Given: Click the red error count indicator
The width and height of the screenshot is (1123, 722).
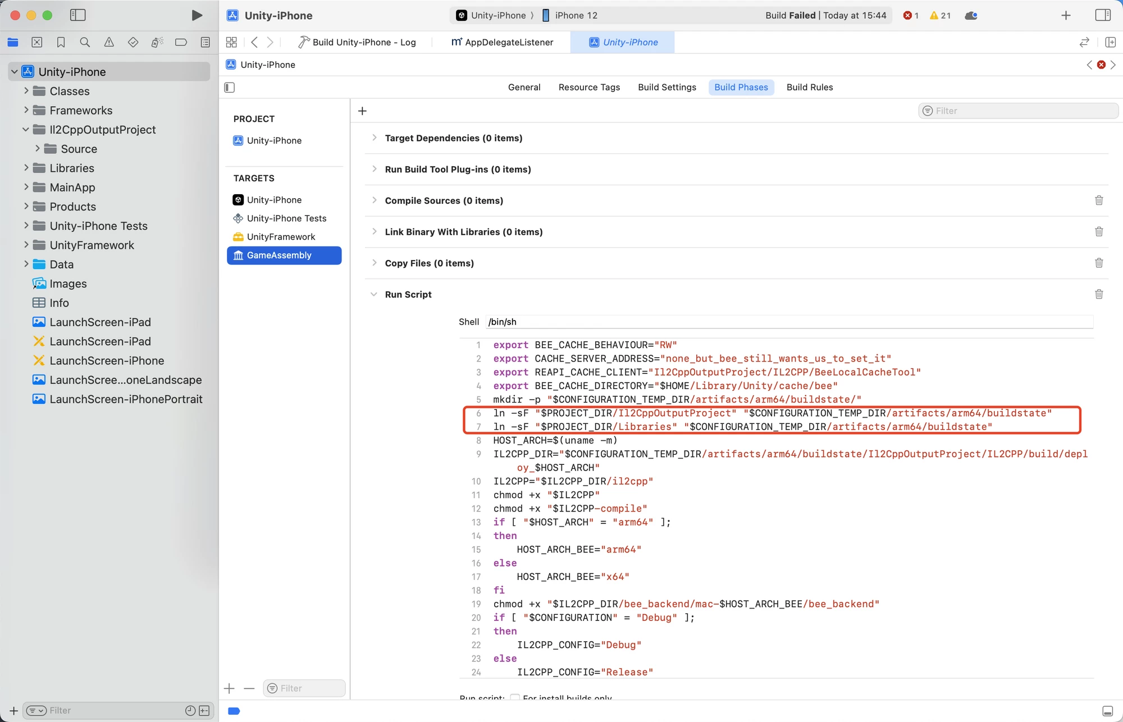Looking at the screenshot, I should click(910, 15).
